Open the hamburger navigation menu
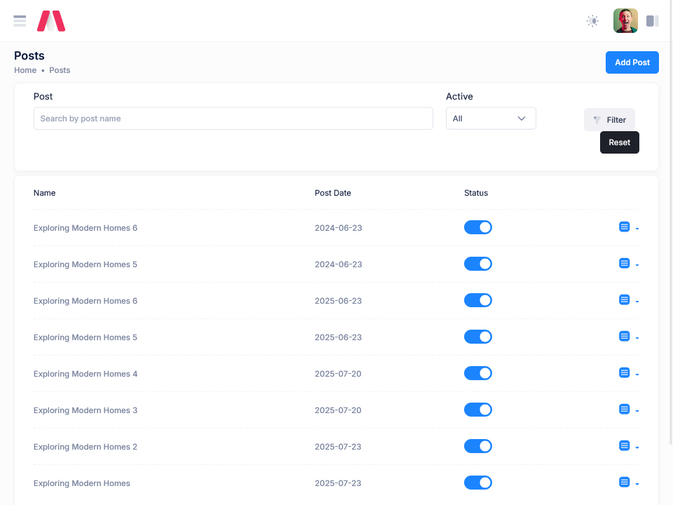 pos(20,21)
